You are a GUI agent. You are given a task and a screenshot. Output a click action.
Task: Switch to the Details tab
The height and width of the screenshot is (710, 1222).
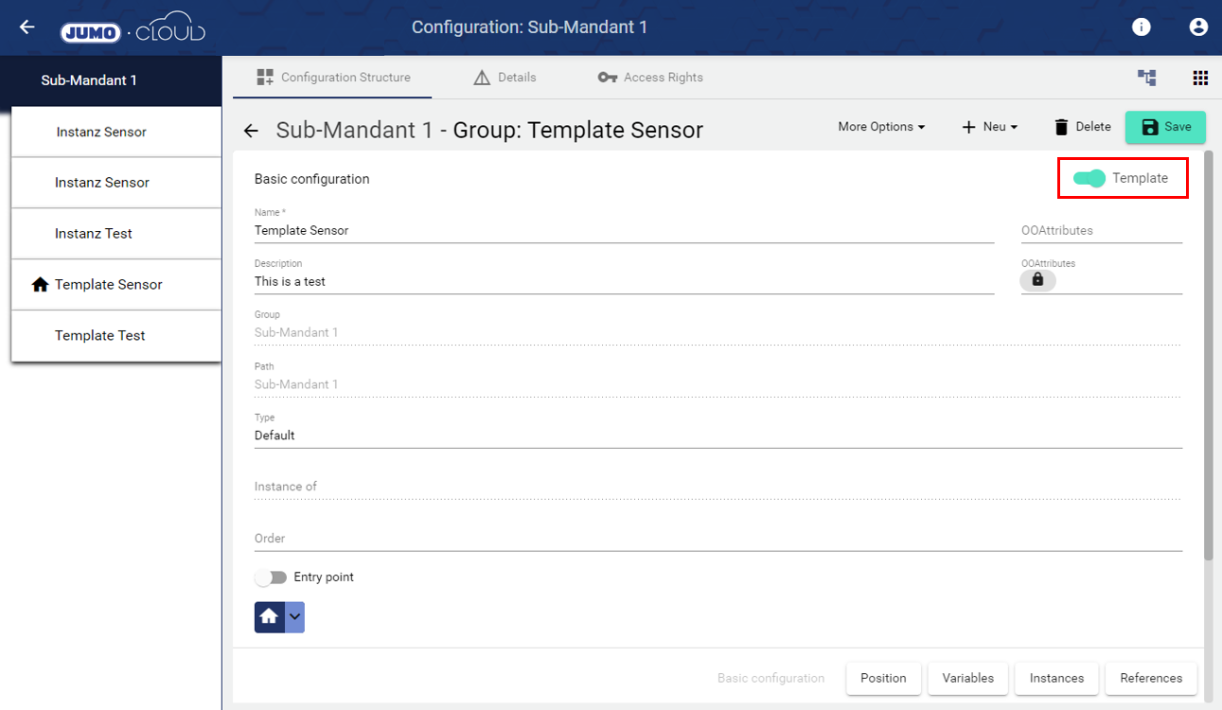(505, 78)
